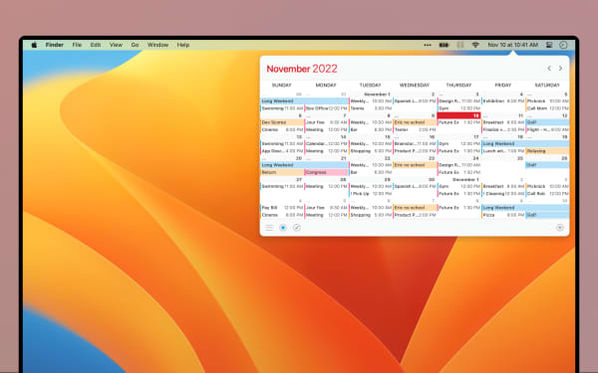Open the Exhibition event on November 4
Screen dimensions: 598x373
503,101
